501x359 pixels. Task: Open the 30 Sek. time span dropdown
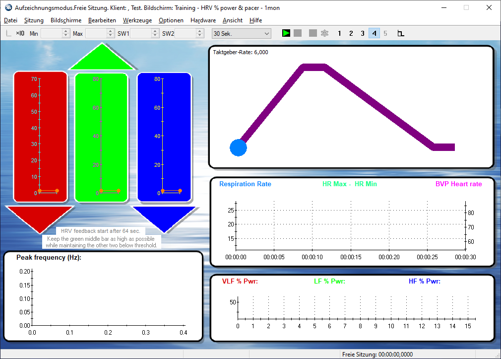click(x=241, y=34)
